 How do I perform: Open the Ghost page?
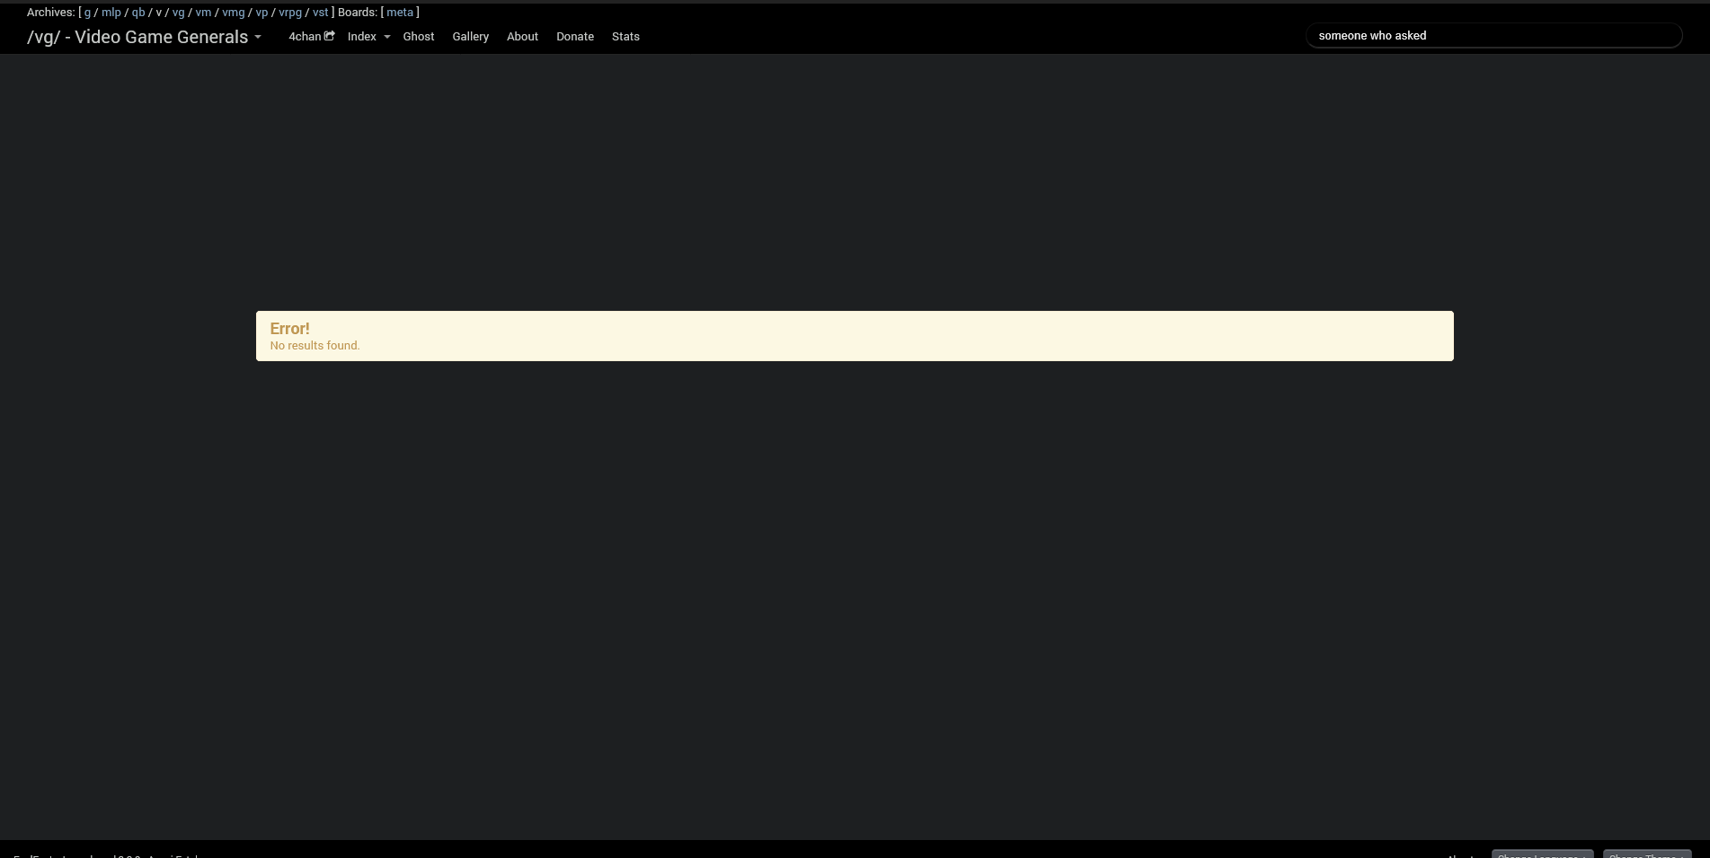[419, 37]
